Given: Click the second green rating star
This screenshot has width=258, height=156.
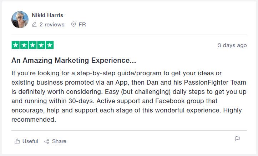Looking at the screenshot, I should click(x=24, y=45).
